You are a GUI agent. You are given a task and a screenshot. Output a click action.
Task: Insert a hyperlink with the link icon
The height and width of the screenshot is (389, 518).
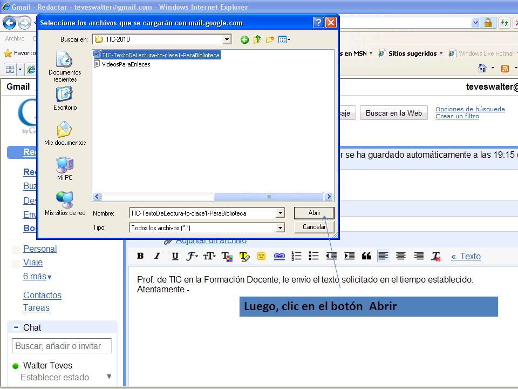(279, 256)
